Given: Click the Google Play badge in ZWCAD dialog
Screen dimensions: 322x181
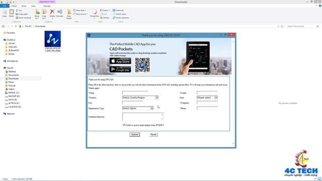Looking at the screenshot, I should 120,69.
